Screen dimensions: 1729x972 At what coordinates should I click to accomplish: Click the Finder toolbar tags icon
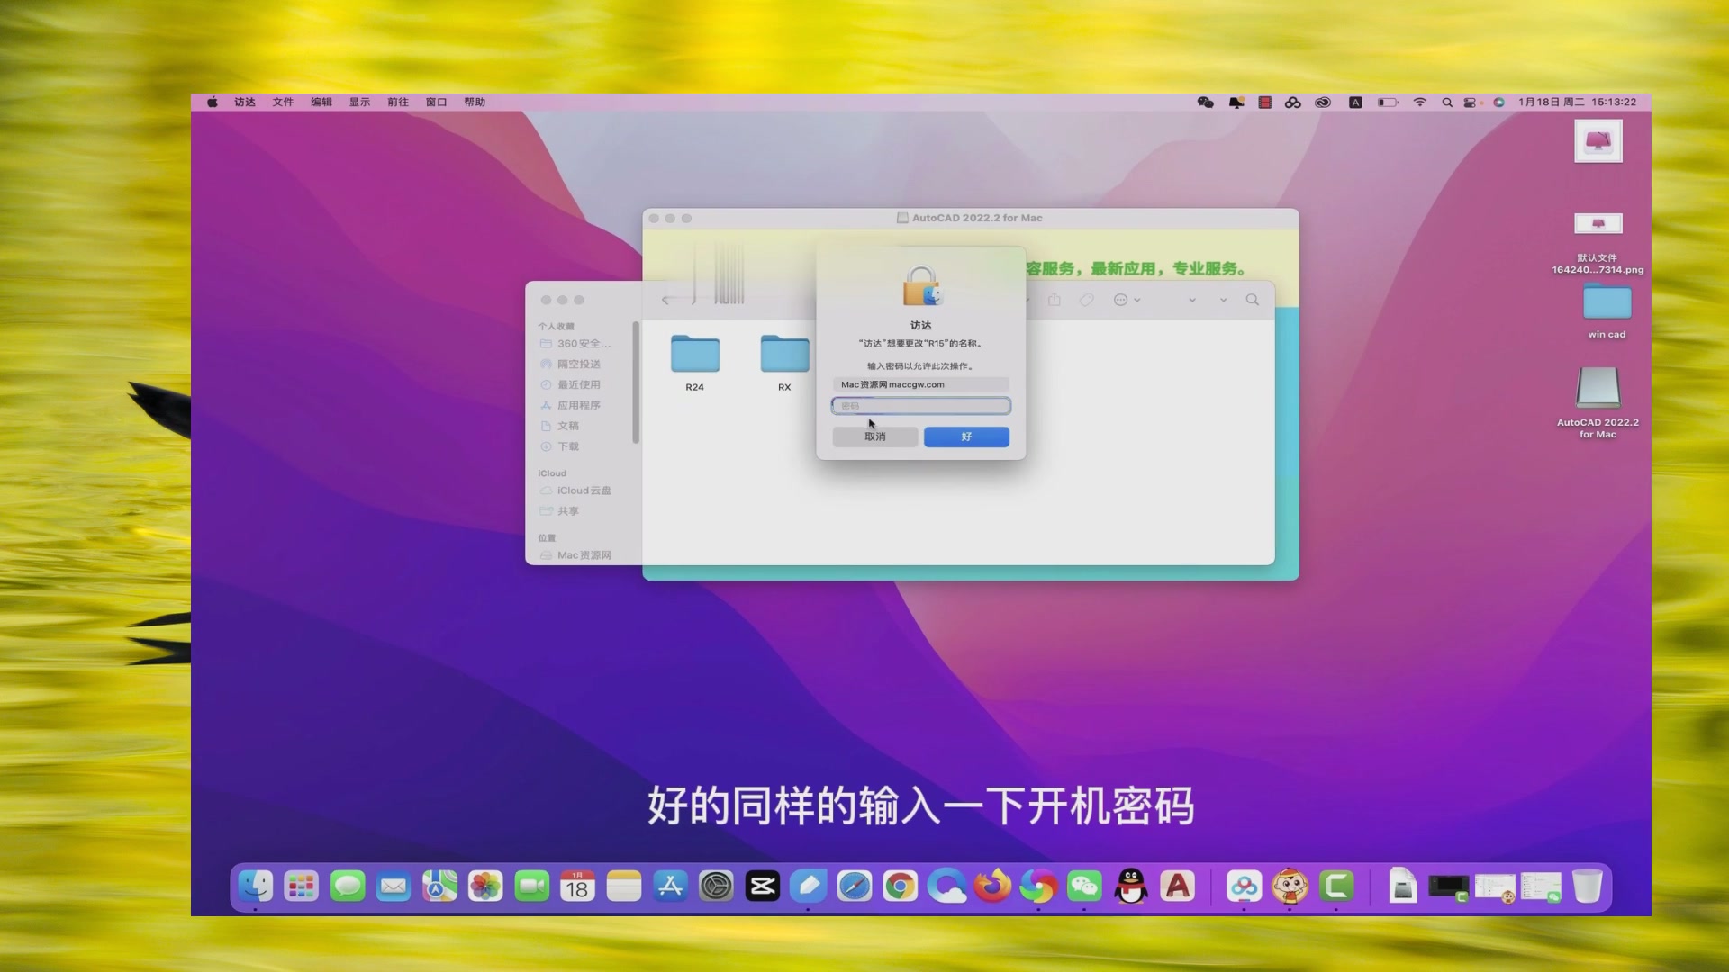(x=1087, y=300)
